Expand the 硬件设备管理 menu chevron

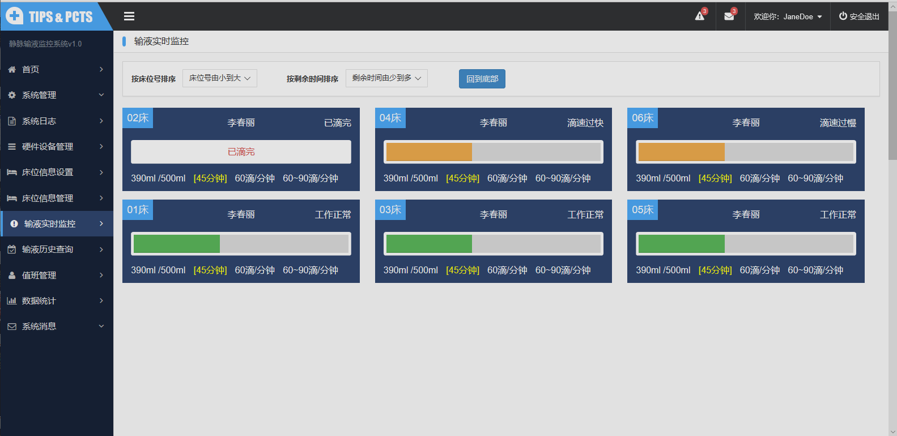tap(101, 146)
